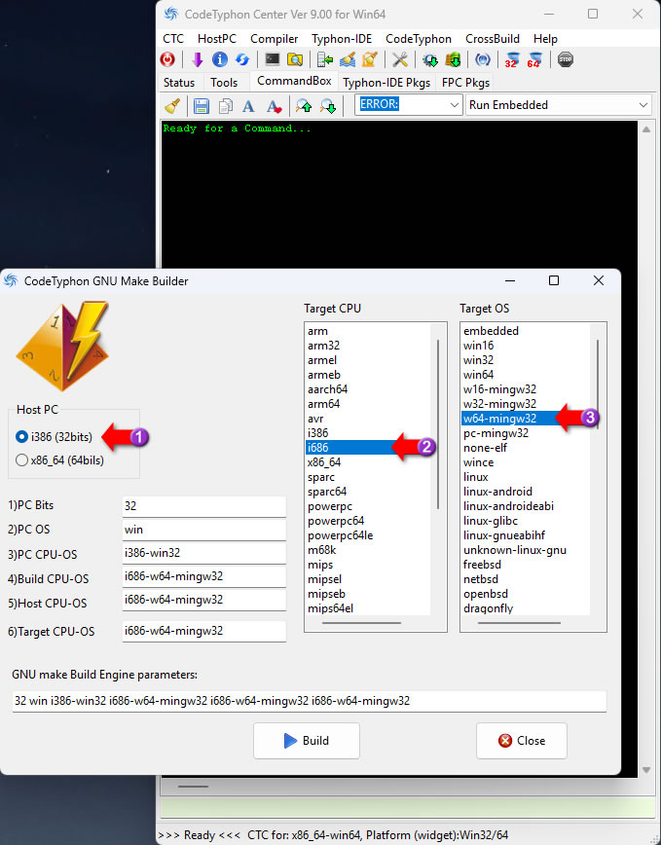This screenshot has height=845, width=661.
Task: Click the Target CPU horizontal scrollbar
Action: tap(368, 623)
